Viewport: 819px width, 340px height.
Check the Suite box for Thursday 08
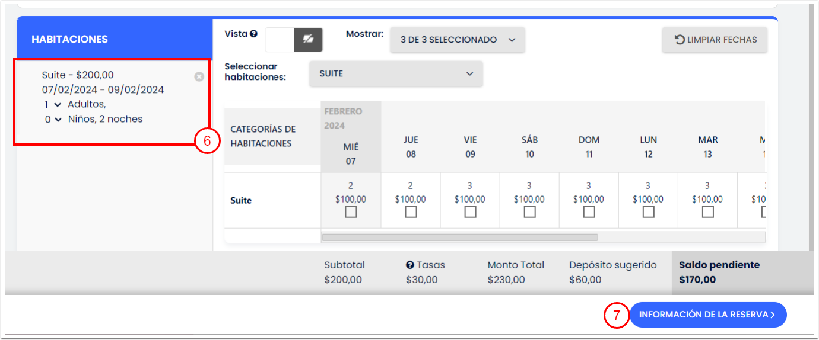411,211
